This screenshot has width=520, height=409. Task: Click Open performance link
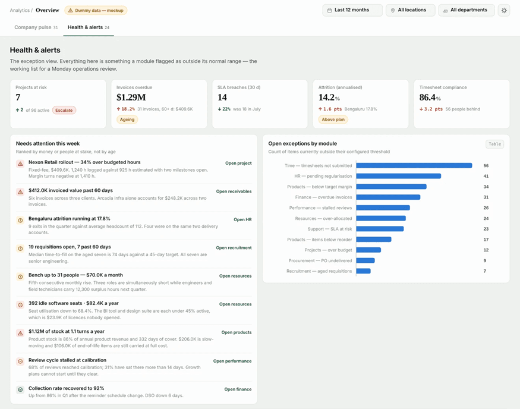click(x=232, y=361)
